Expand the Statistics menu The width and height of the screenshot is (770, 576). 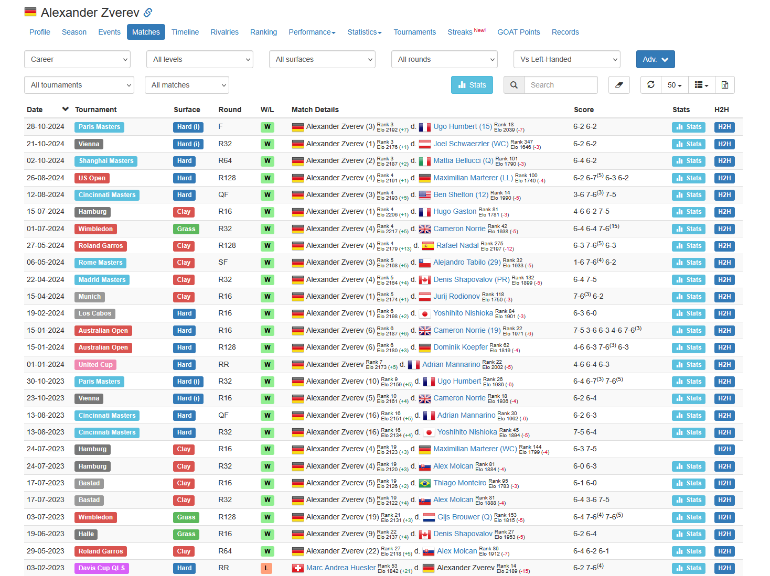(x=365, y=32)
